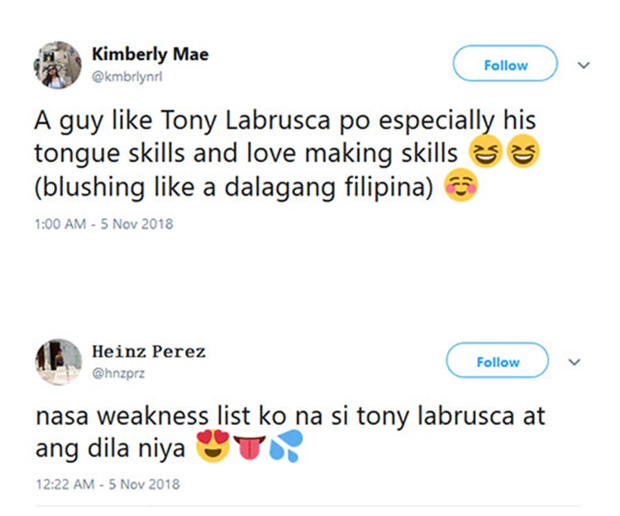Open the 1:00 AM - 5 Nov 2018 timestamp
The height and width of the screenshot is (516, 620).
click(104, 223)
